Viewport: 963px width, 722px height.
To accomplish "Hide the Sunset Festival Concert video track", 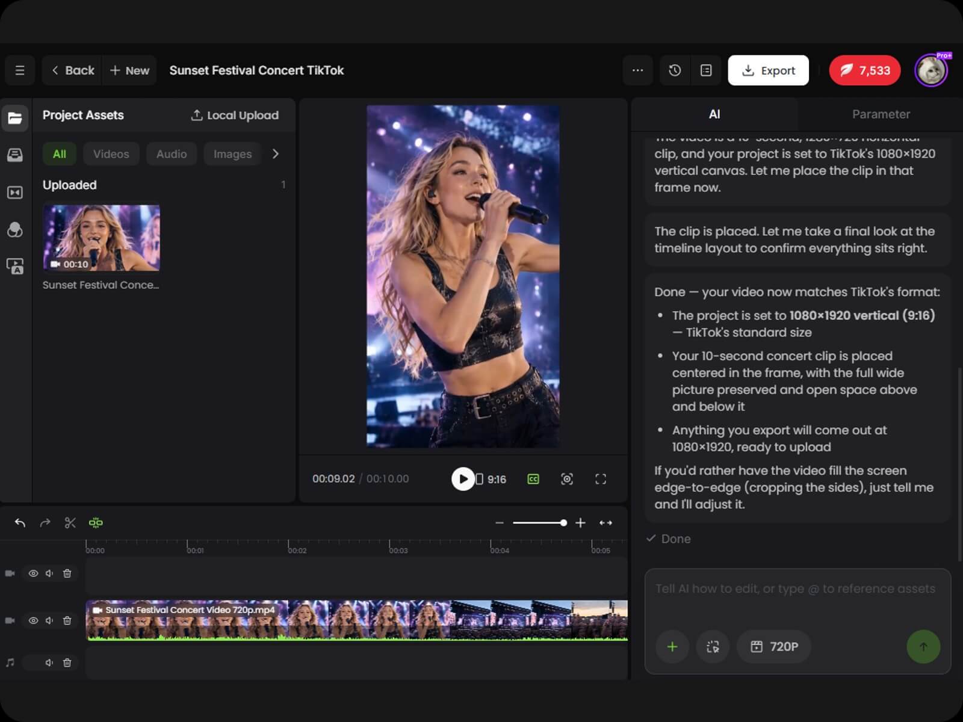I will (x=33, y=620).
